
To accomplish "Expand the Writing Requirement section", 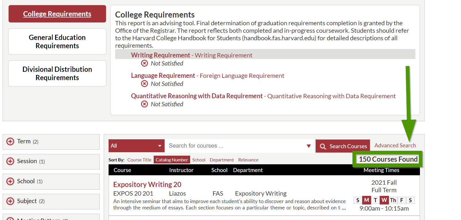I will pyautogui.click(x=161, y=55).
